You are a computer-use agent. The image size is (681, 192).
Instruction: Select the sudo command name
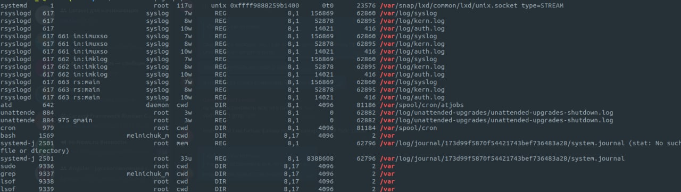pyautogui.click(x=8, y=166)
